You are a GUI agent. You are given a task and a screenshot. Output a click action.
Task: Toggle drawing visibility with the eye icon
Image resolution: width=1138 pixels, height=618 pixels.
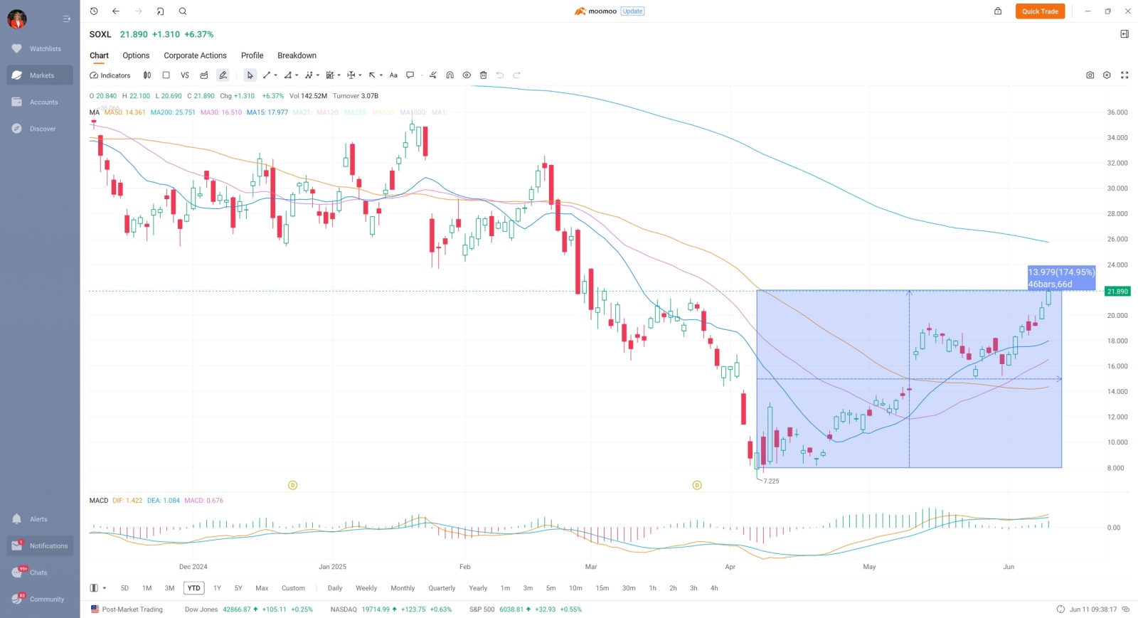pos(467,75)
